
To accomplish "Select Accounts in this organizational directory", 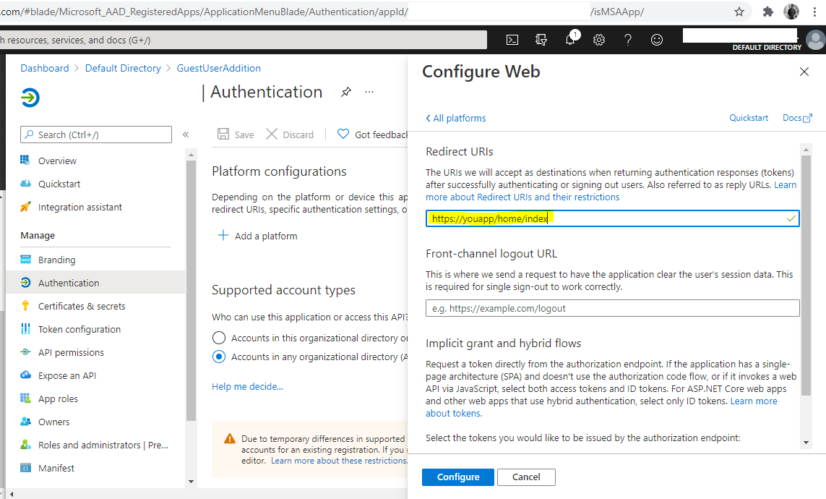I will 219,336.
